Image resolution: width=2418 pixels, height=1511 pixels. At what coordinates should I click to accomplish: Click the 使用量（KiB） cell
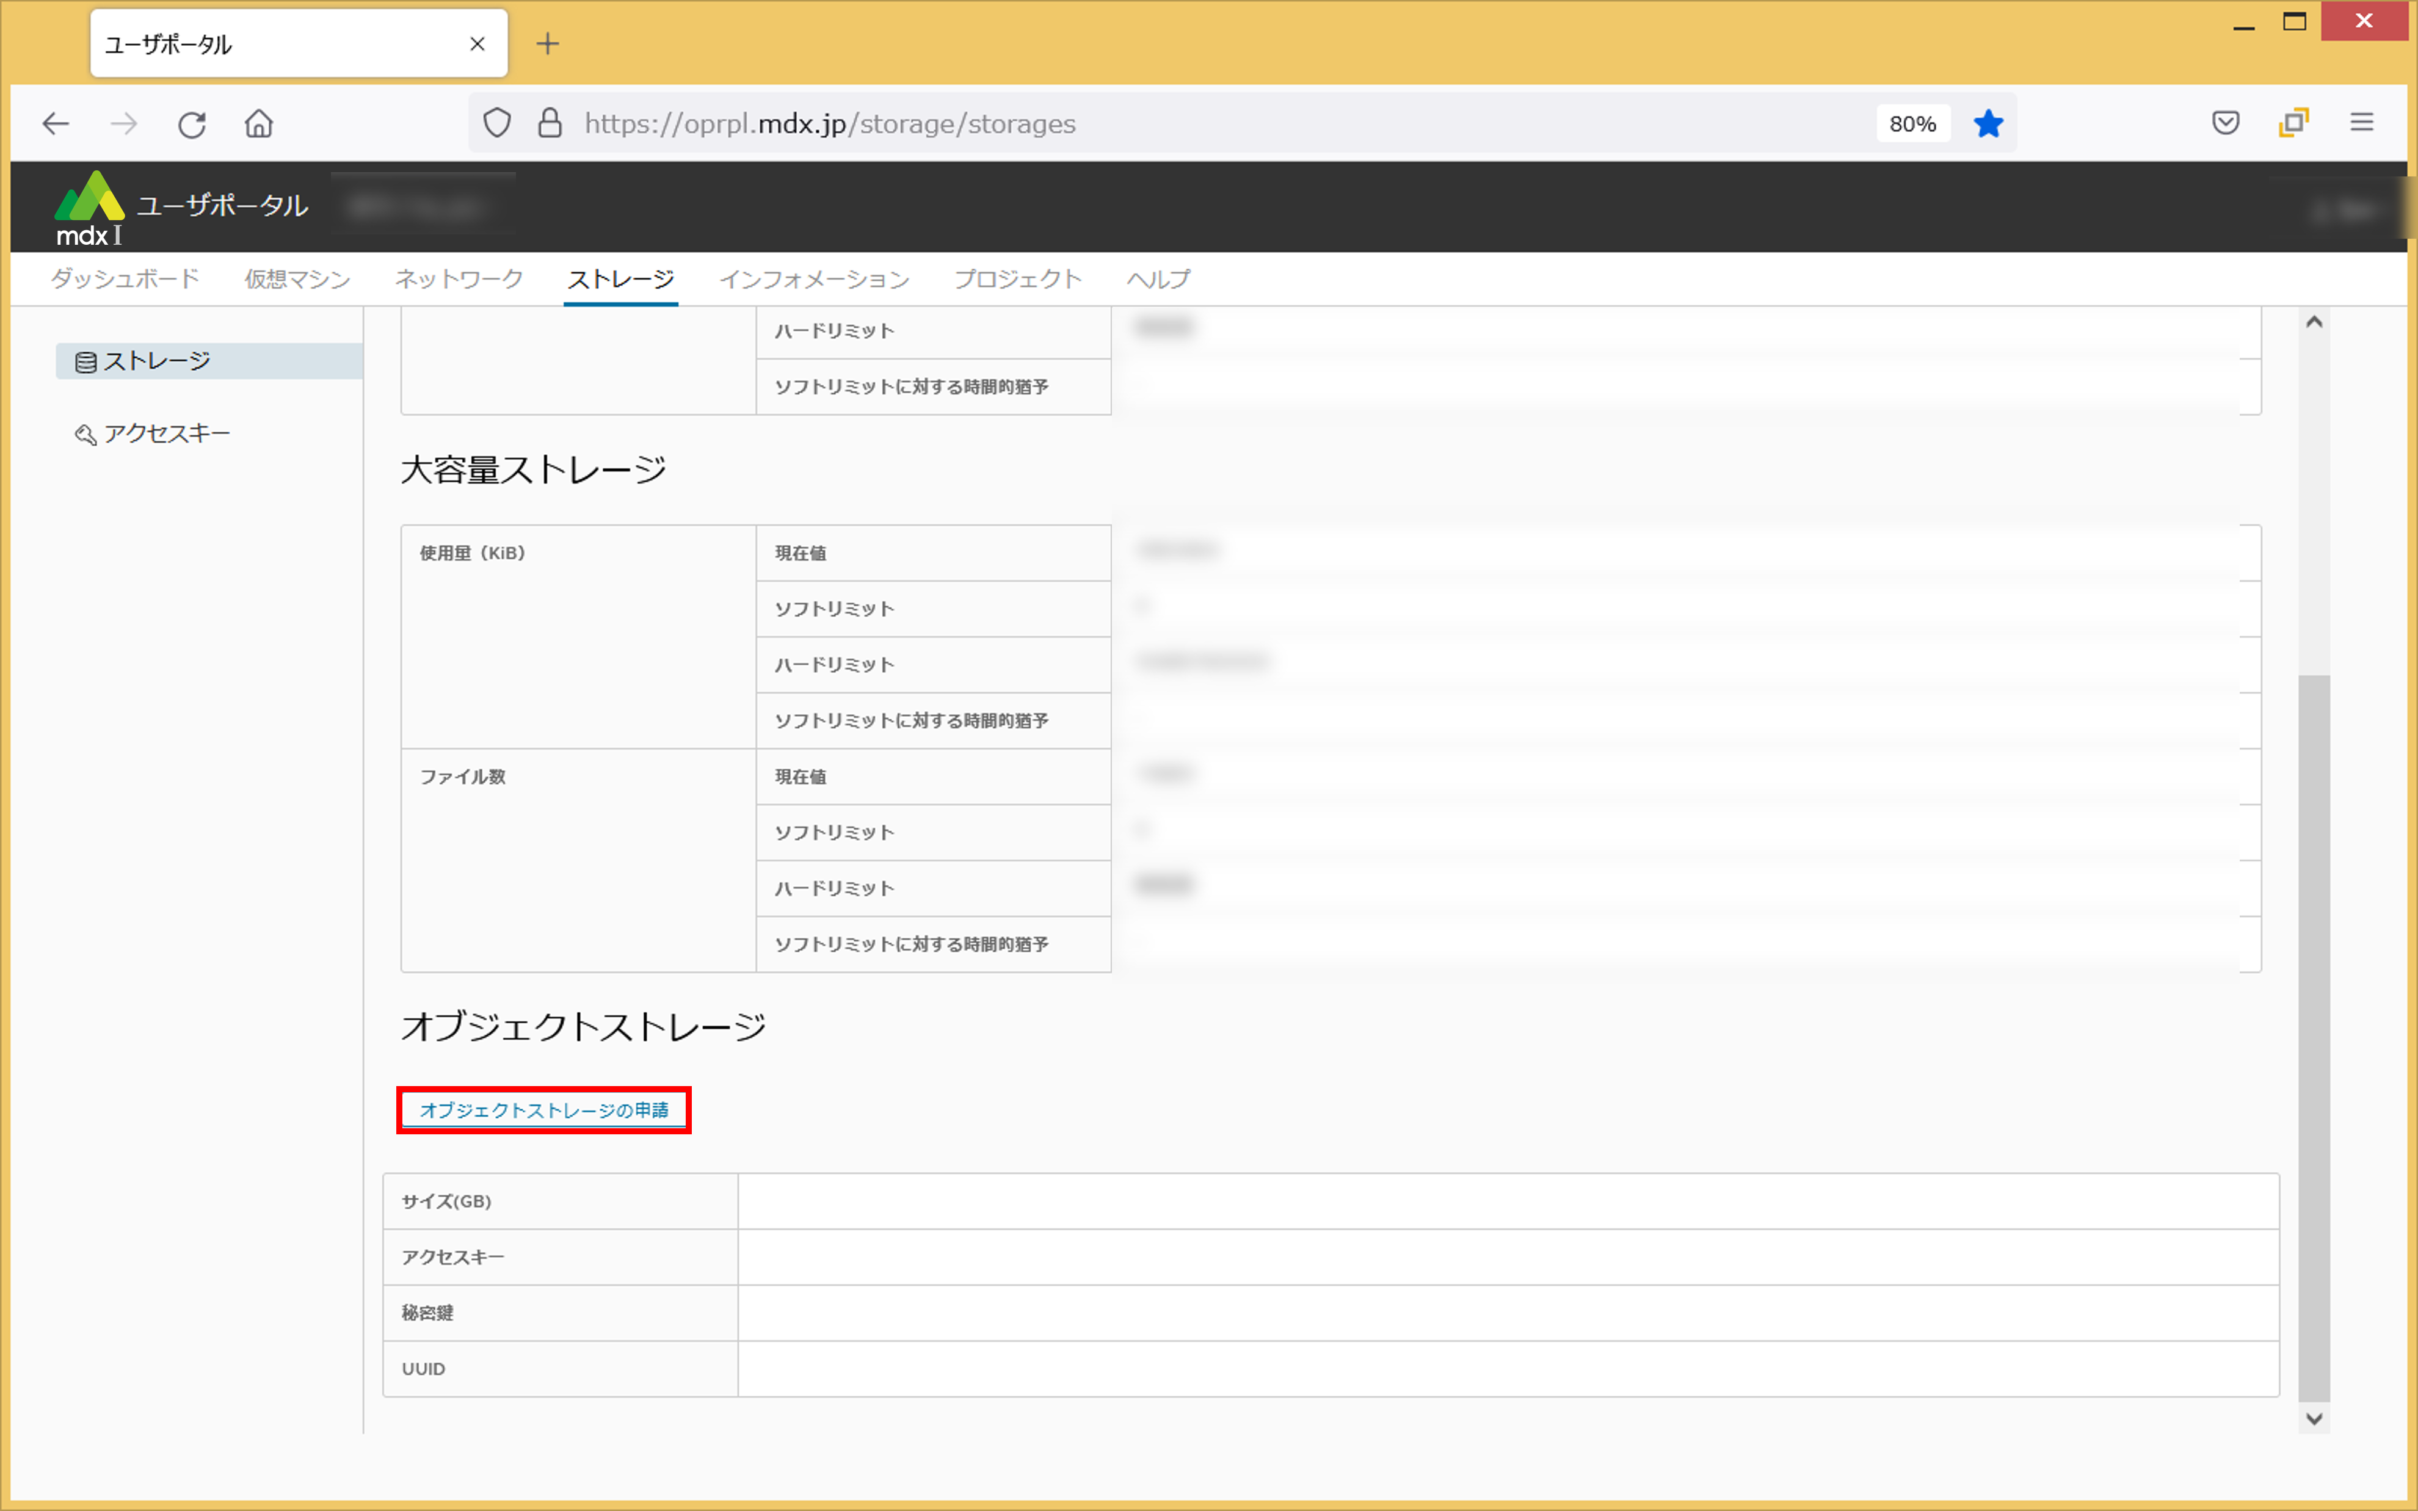(578, 637)
